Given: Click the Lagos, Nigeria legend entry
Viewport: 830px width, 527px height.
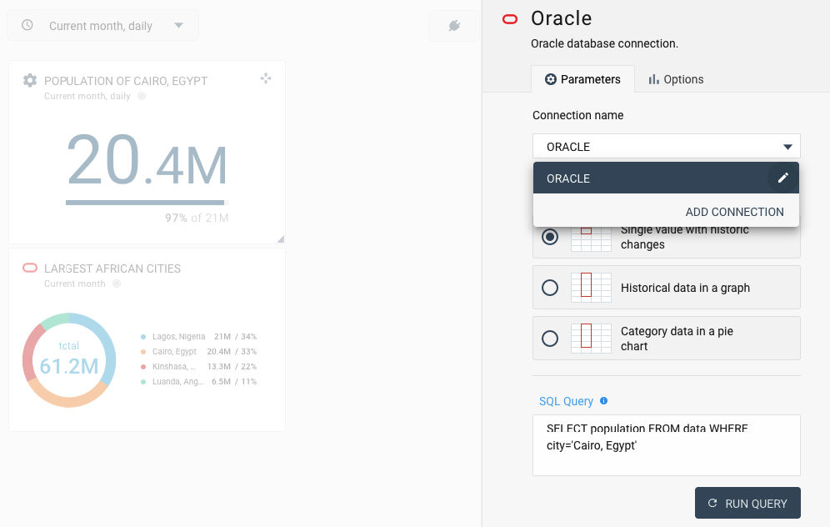Looking at the screenshot, I should point(198,336).
